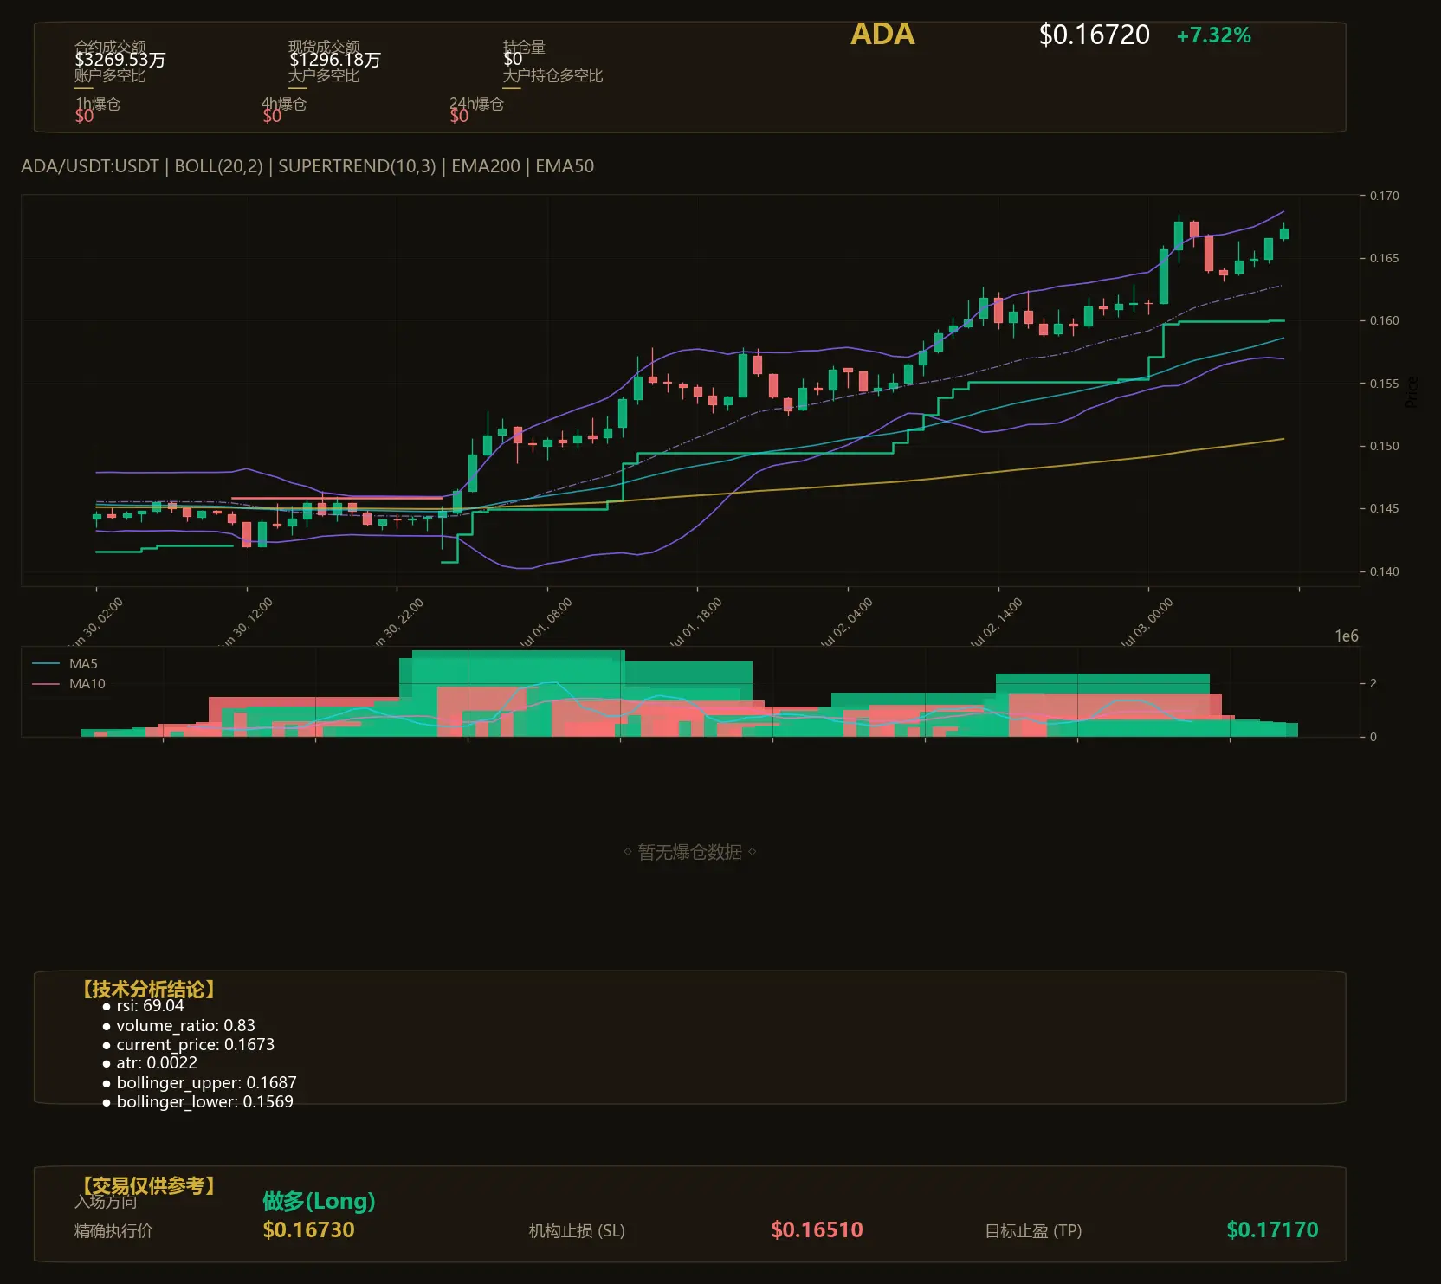1441x1284 pixels.
Task: Click the ADA coin symbol title
Action: (882, 34)
